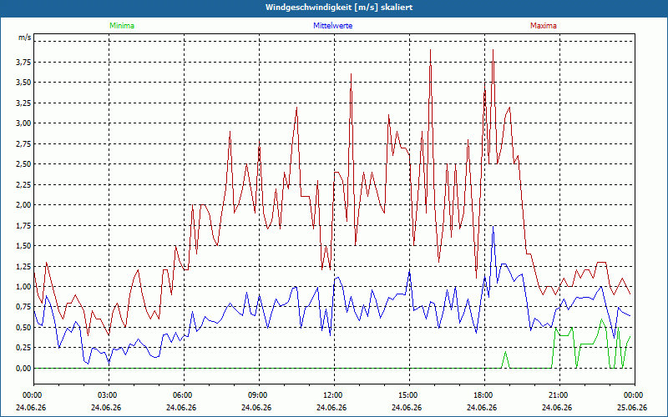Click the blue Mittelwerte peak after 18:00
Viewport: 668px width, 417px height.
point(493,226)
